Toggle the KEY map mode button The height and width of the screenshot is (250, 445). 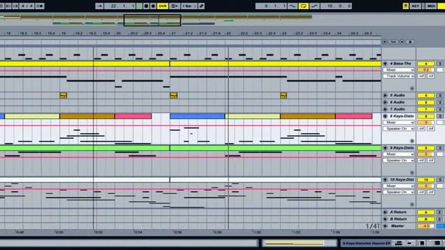pos(415,6)
